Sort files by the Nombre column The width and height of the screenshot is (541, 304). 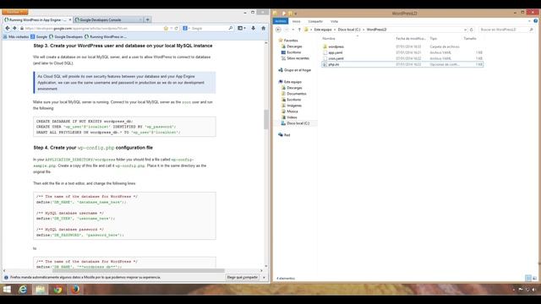(329, 39)
